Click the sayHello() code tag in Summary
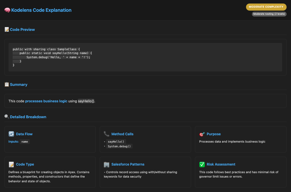This screenshot has height=192, width=291. tap(86, 101)
